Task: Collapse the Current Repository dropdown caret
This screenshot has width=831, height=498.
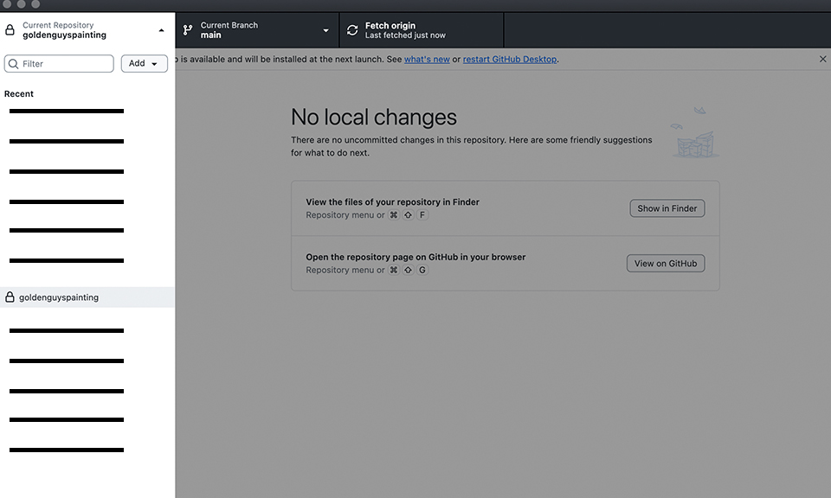Action: pos(161,30)
